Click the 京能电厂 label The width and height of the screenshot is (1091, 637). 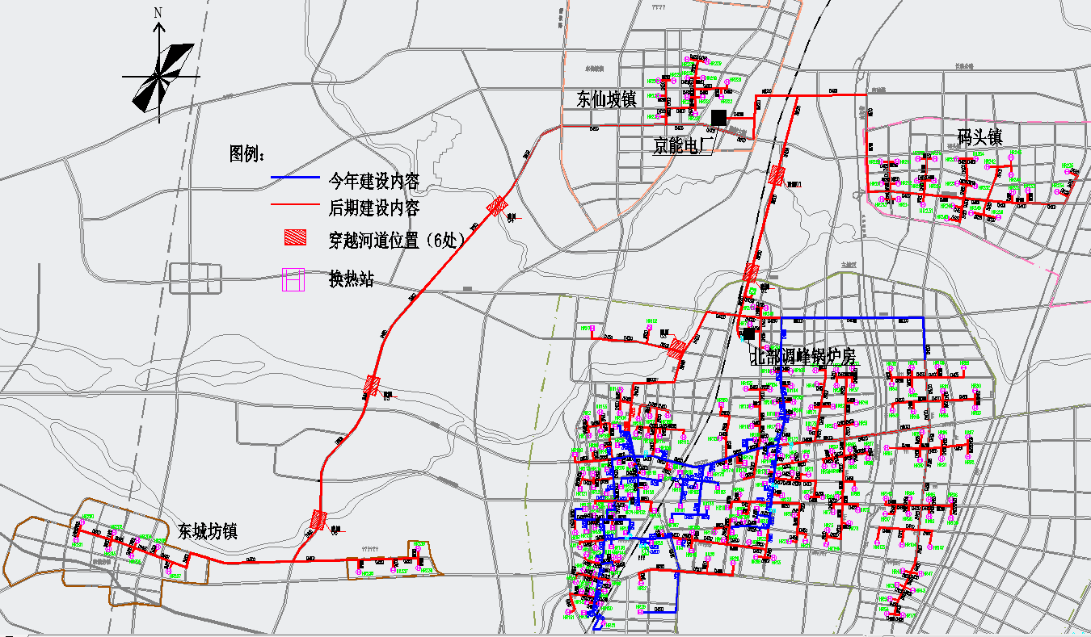(683, 146)
